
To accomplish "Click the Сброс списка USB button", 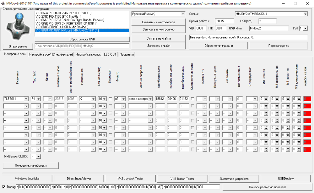I will (82, 39).
